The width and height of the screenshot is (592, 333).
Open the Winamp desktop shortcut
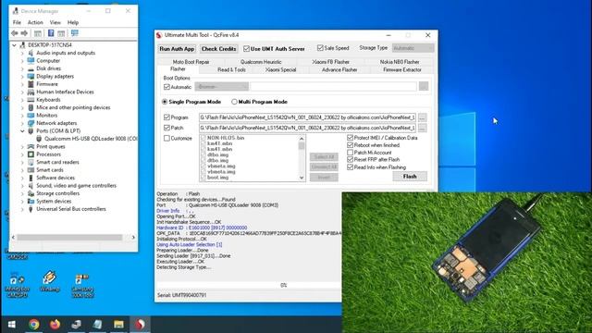tap(49, 281)
